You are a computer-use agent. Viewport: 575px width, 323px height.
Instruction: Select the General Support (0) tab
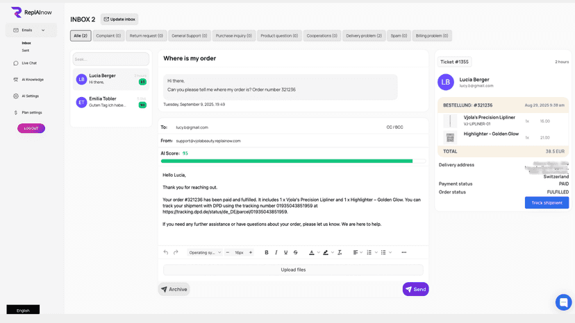point(189,35)
